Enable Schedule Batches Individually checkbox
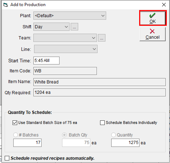The height and width of the screenshot is (163, 170). pos(102,123)
